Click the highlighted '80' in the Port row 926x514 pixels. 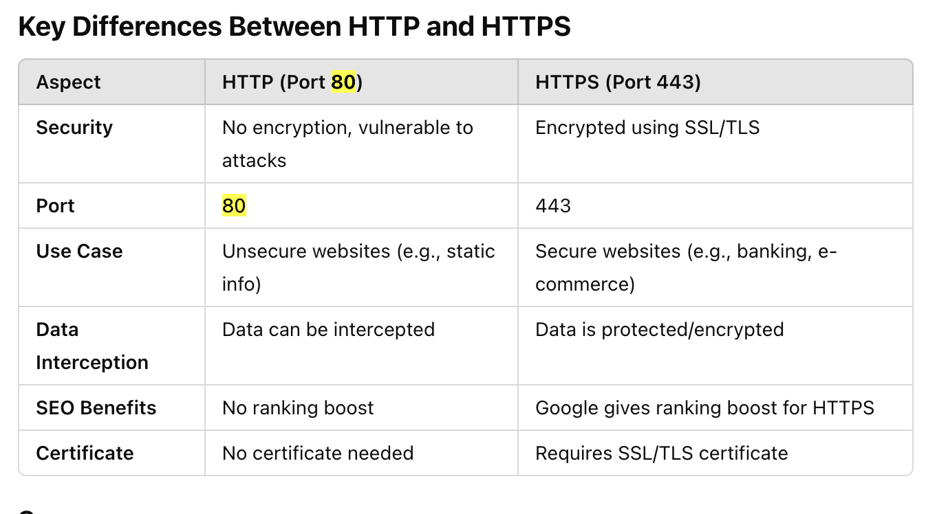pos(234,206)
